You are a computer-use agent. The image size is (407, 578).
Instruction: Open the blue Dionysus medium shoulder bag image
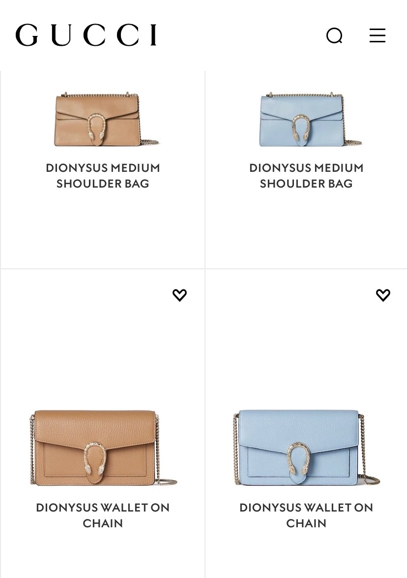pos(308,119)
